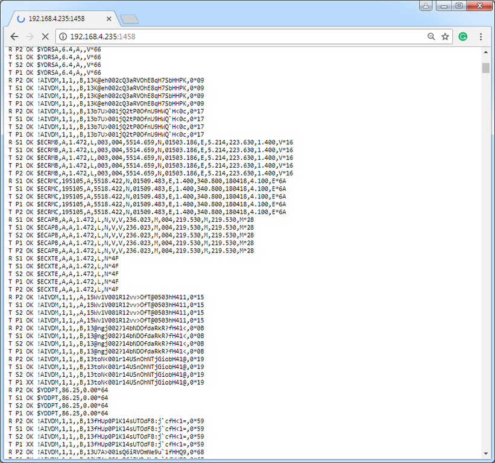
Task: Click the R P2 line with 13@ngj002?14bNDOfdaRkR
Action: coord(106,328)
